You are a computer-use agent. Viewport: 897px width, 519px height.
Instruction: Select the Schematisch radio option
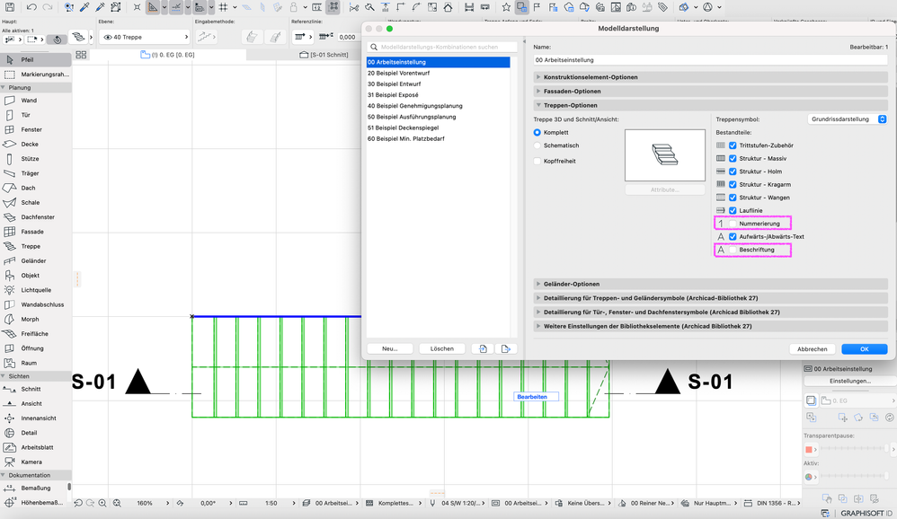(537, 145)
